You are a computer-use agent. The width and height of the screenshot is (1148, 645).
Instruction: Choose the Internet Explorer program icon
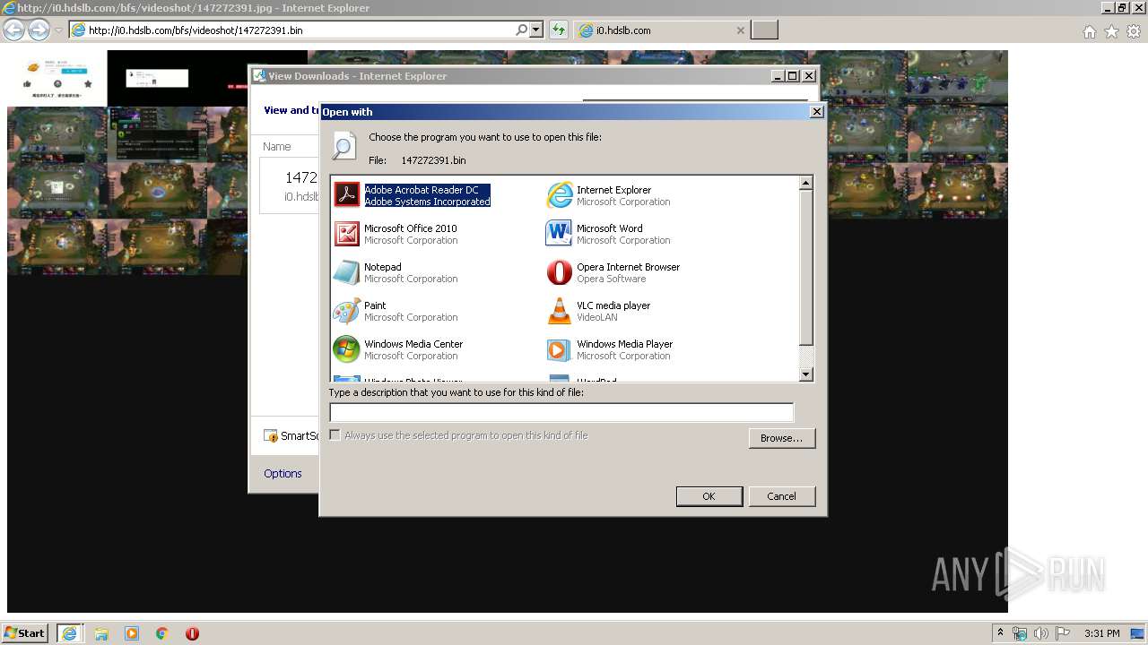pos(559,194)
